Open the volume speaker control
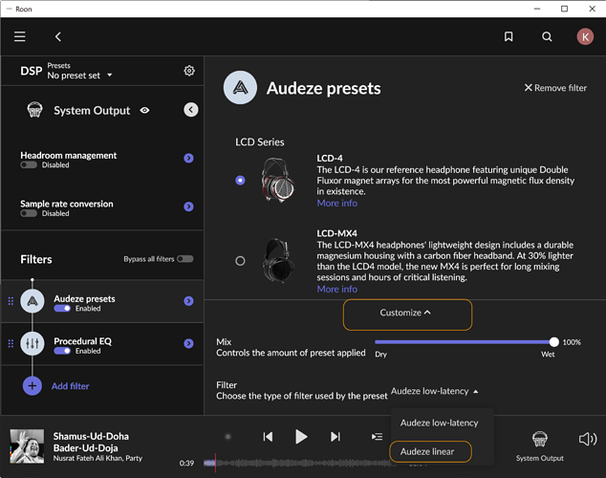 click(588, 439)
